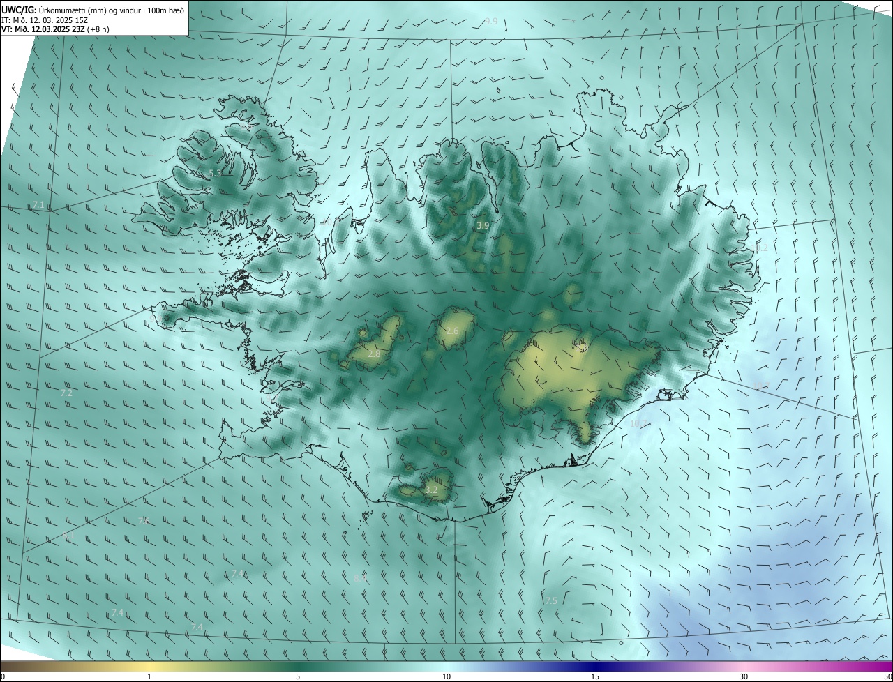
Task: Click the 8.4 value label south of Iceland
Action: point(360,579)
